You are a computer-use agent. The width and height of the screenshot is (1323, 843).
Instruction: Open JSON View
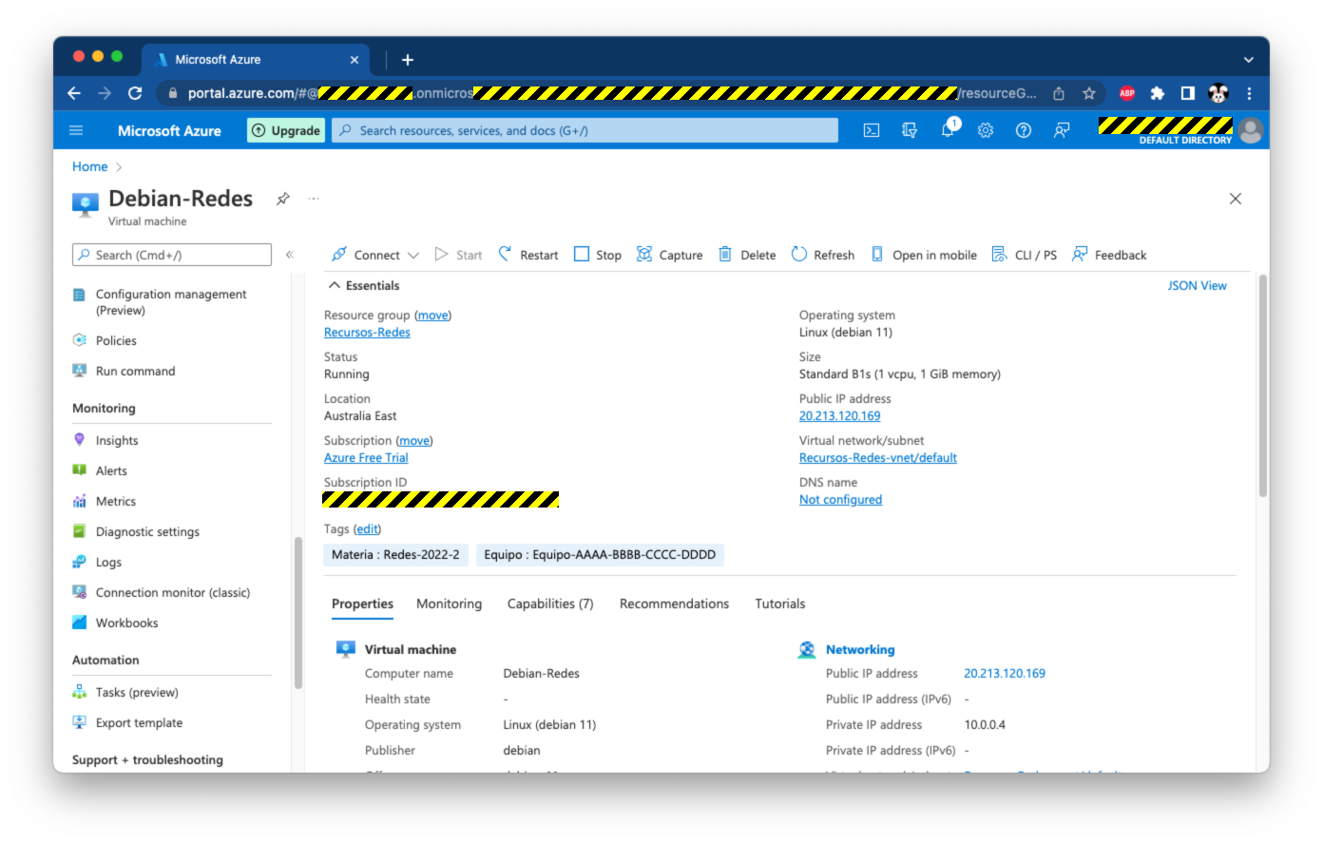[1197, 285]
